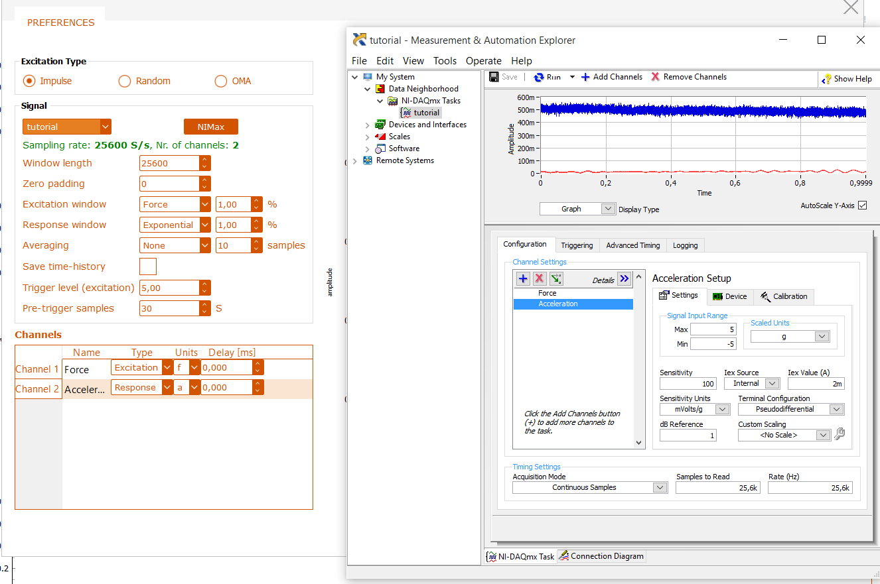Switch to the Advanced Timing tab
Image resolution: width=880 pixels, height=584 pixels.
[x=633, y=245]
